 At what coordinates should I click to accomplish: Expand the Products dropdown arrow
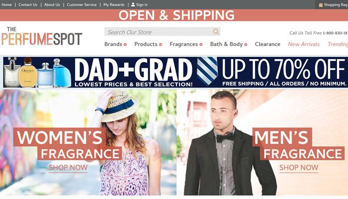point(161,44)
